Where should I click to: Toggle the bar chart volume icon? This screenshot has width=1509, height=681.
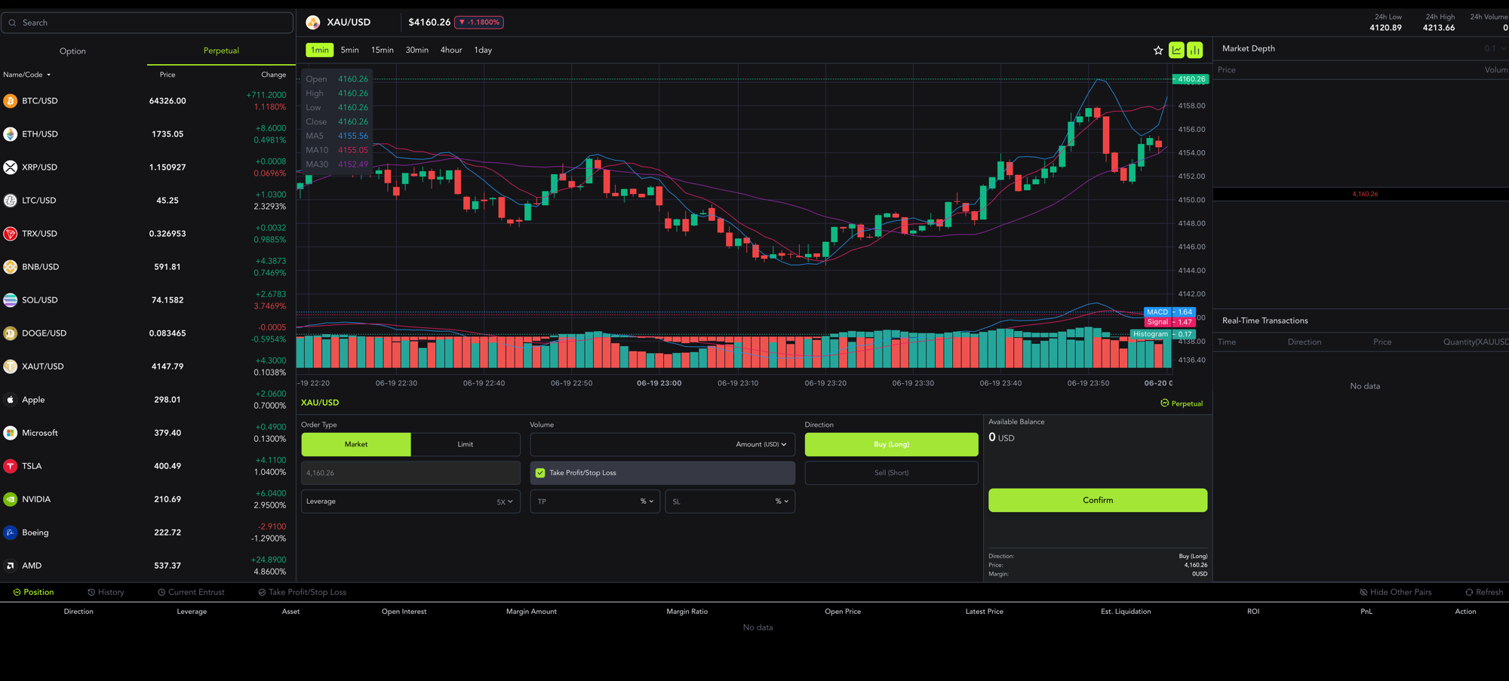(1195, 50)
